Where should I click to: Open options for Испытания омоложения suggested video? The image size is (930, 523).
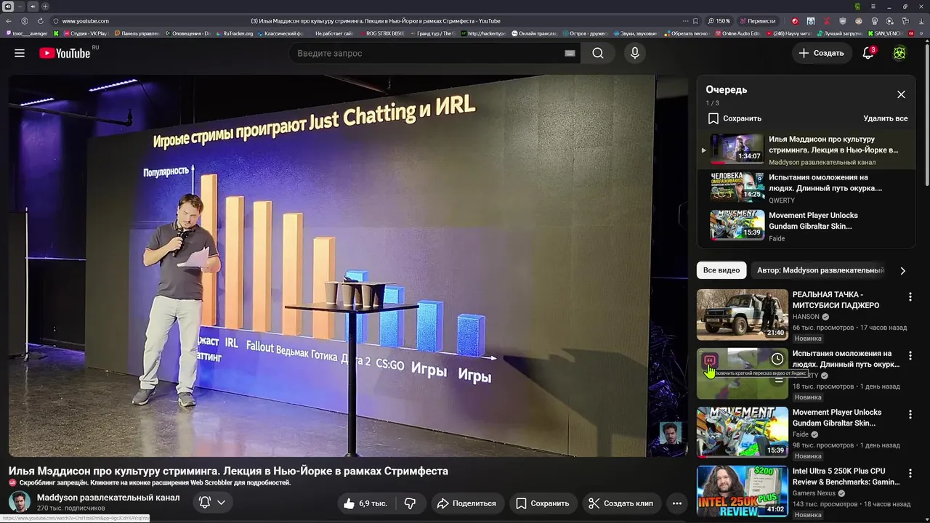pos(910,355)
